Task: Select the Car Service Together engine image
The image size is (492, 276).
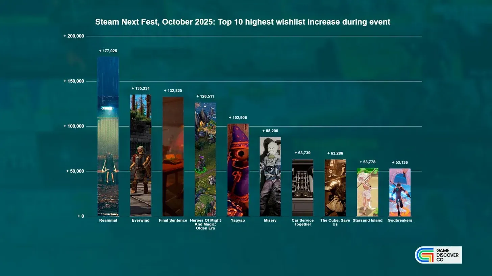Action: [302, 187]
